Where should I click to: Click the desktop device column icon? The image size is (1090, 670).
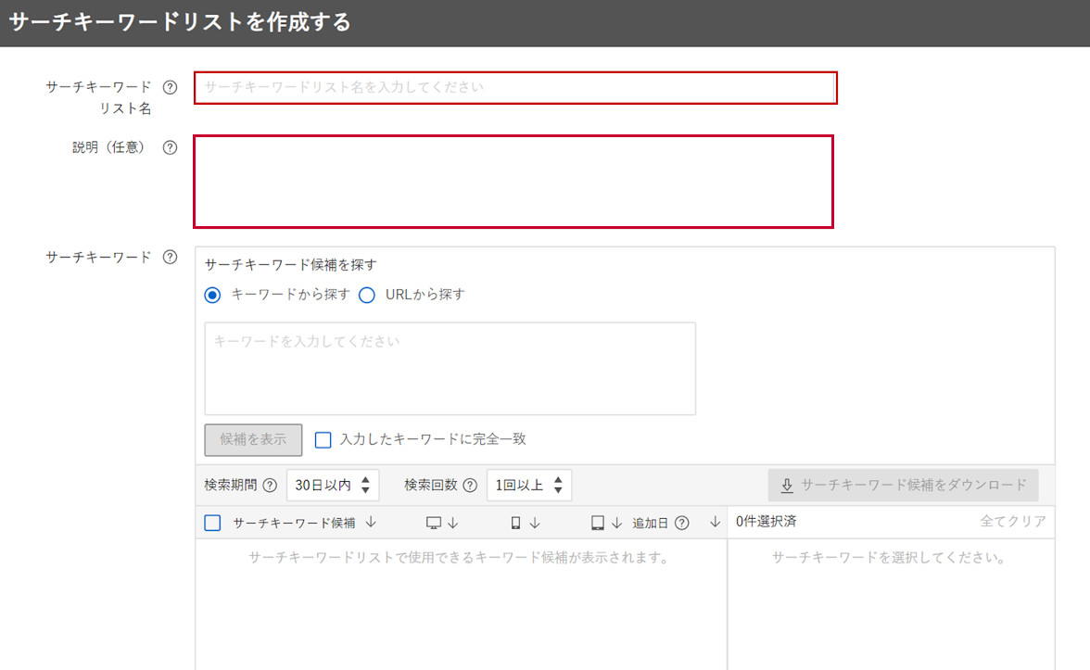pyautogui.click(x=431, y=522)
